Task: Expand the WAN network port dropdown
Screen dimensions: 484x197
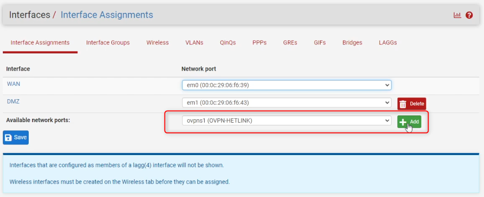Action: [286, 85]
